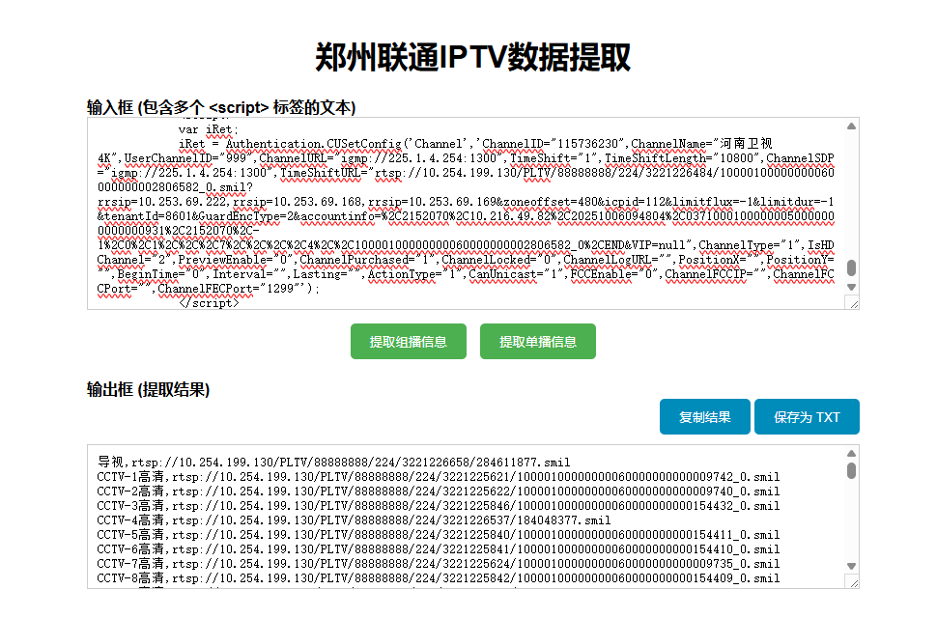Click the 提取单播信息 green button

537,341
